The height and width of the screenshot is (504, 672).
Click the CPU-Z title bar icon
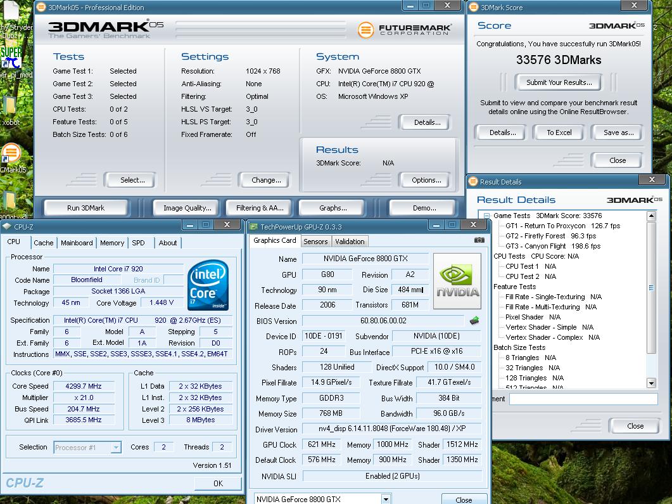7,226
